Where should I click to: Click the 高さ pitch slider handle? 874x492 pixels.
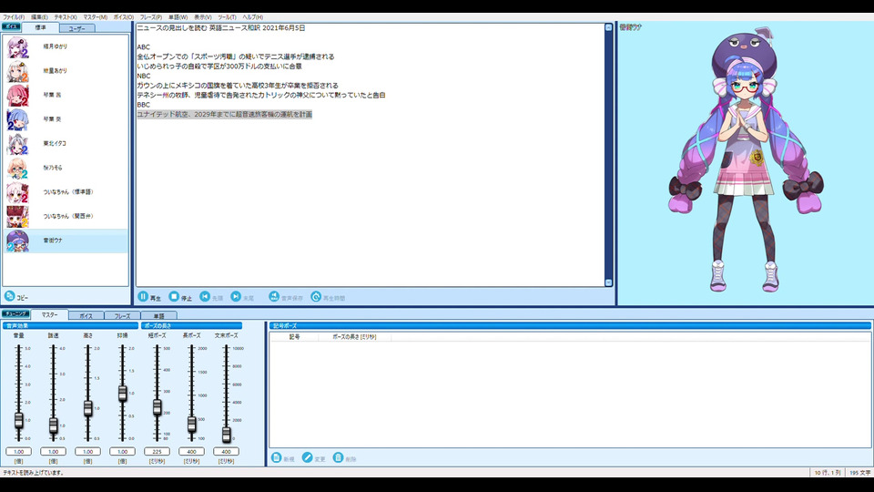[87, 408]
